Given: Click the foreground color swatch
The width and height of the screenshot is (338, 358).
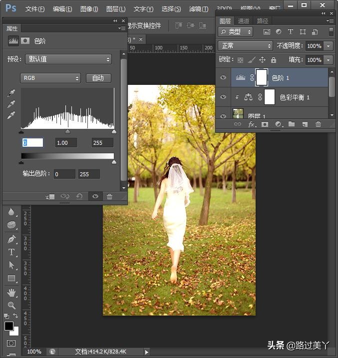Looking at the screenshot, I should pos(9,327).
